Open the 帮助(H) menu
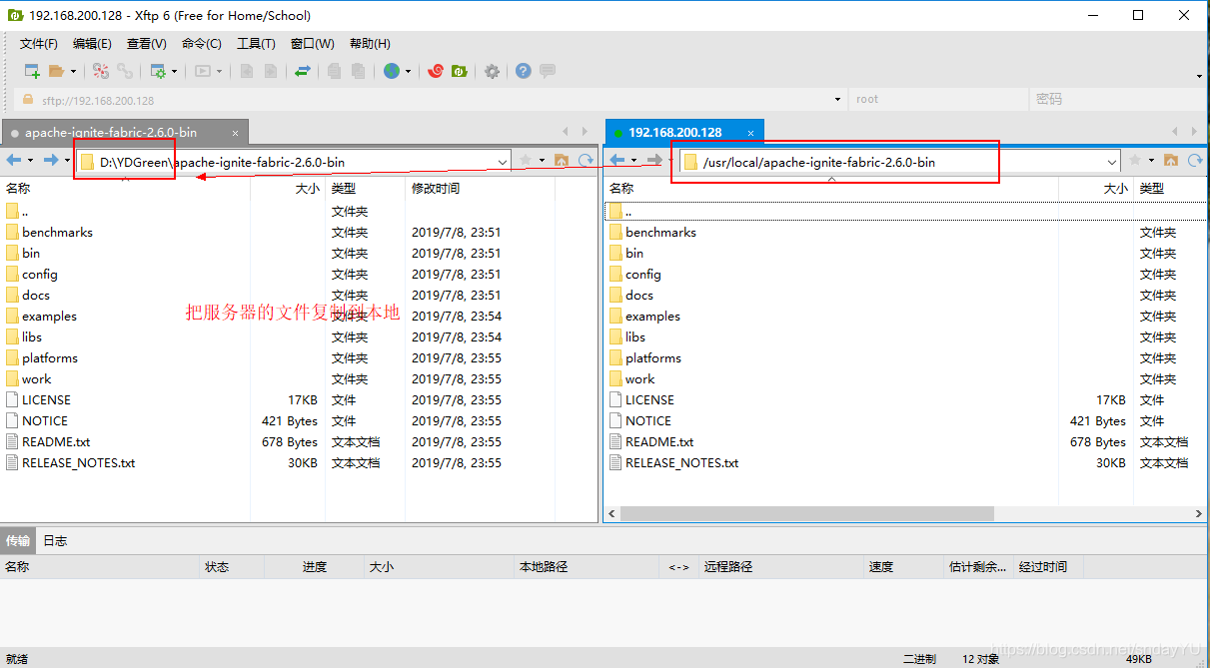 [370, 44]
